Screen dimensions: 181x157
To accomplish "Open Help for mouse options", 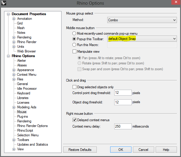I will (x=166, y=150).
